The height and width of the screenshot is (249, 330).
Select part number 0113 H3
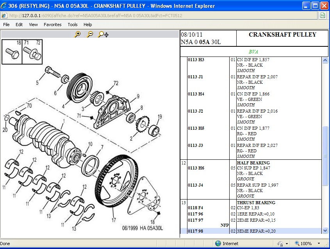(196, 60)
